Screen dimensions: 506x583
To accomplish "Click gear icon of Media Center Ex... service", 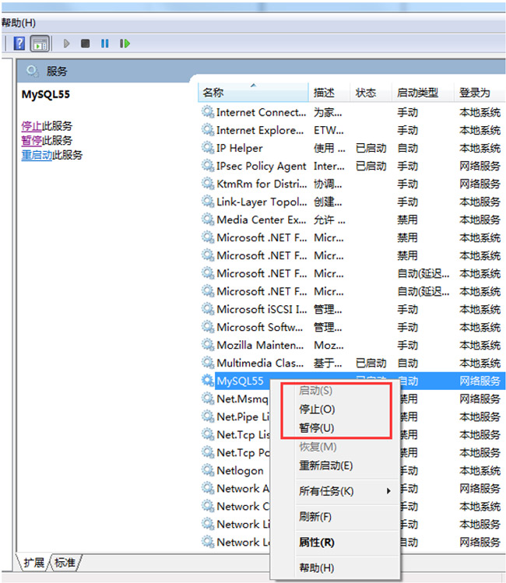I will click(207, 220).
